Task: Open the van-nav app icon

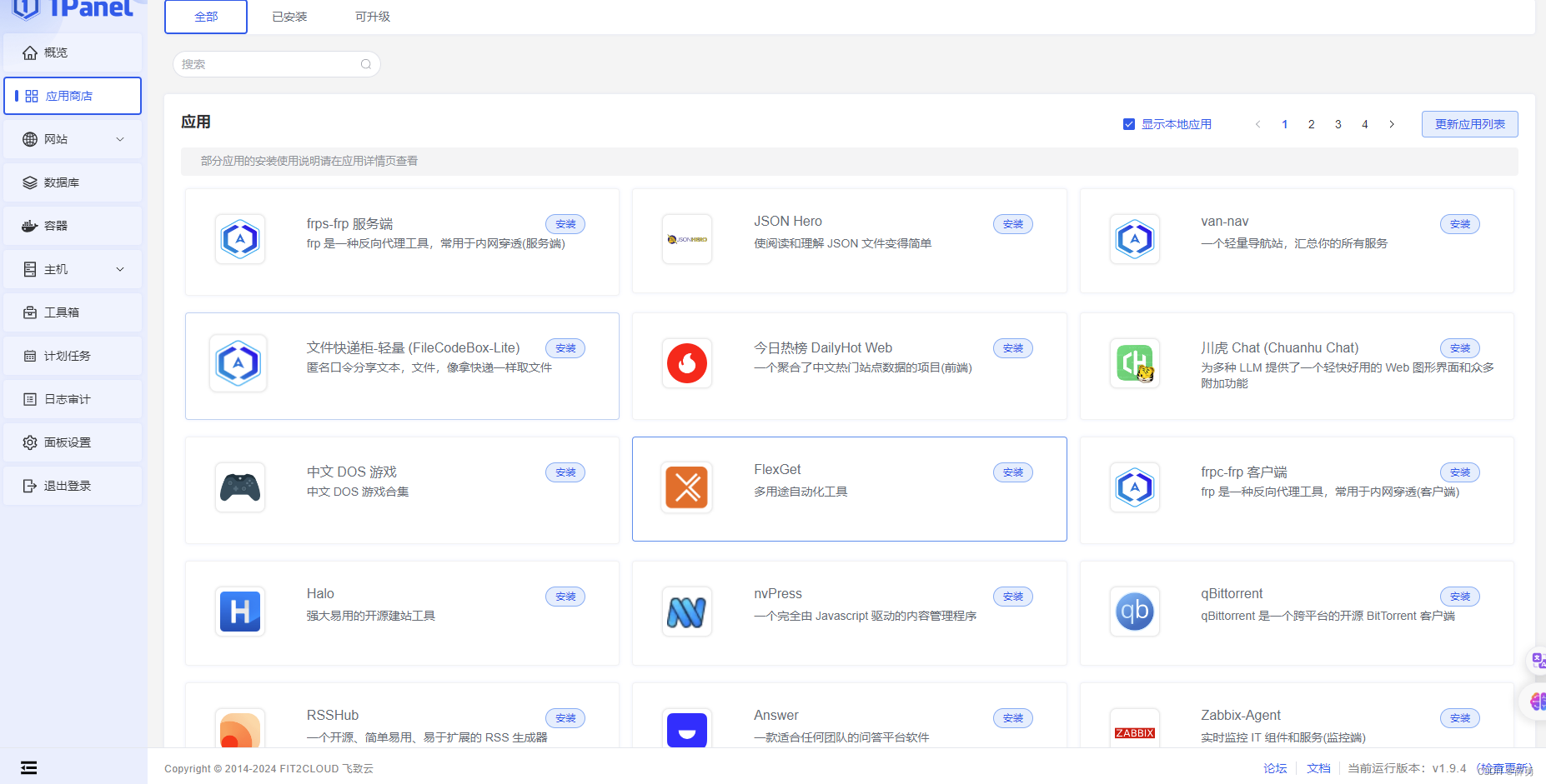Action: [1135, 239]
